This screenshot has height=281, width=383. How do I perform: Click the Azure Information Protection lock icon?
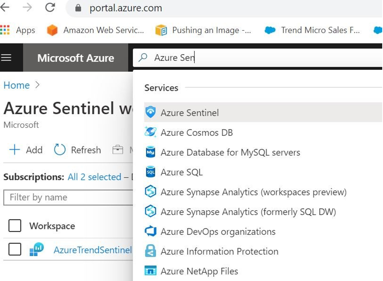[151, 251]
